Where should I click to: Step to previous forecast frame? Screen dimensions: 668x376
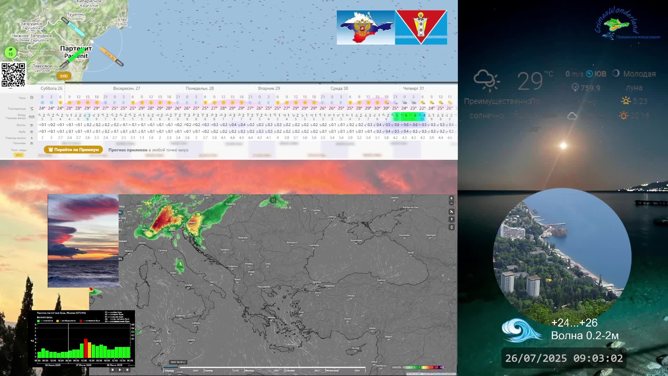[112, 370]
